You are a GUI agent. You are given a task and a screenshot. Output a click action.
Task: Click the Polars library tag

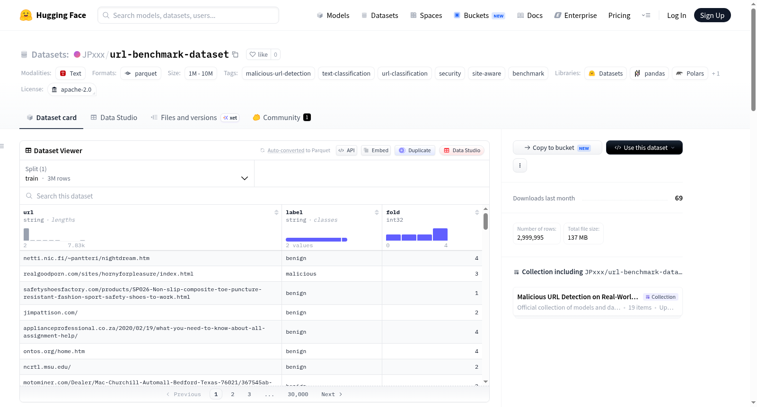point(690,73)
